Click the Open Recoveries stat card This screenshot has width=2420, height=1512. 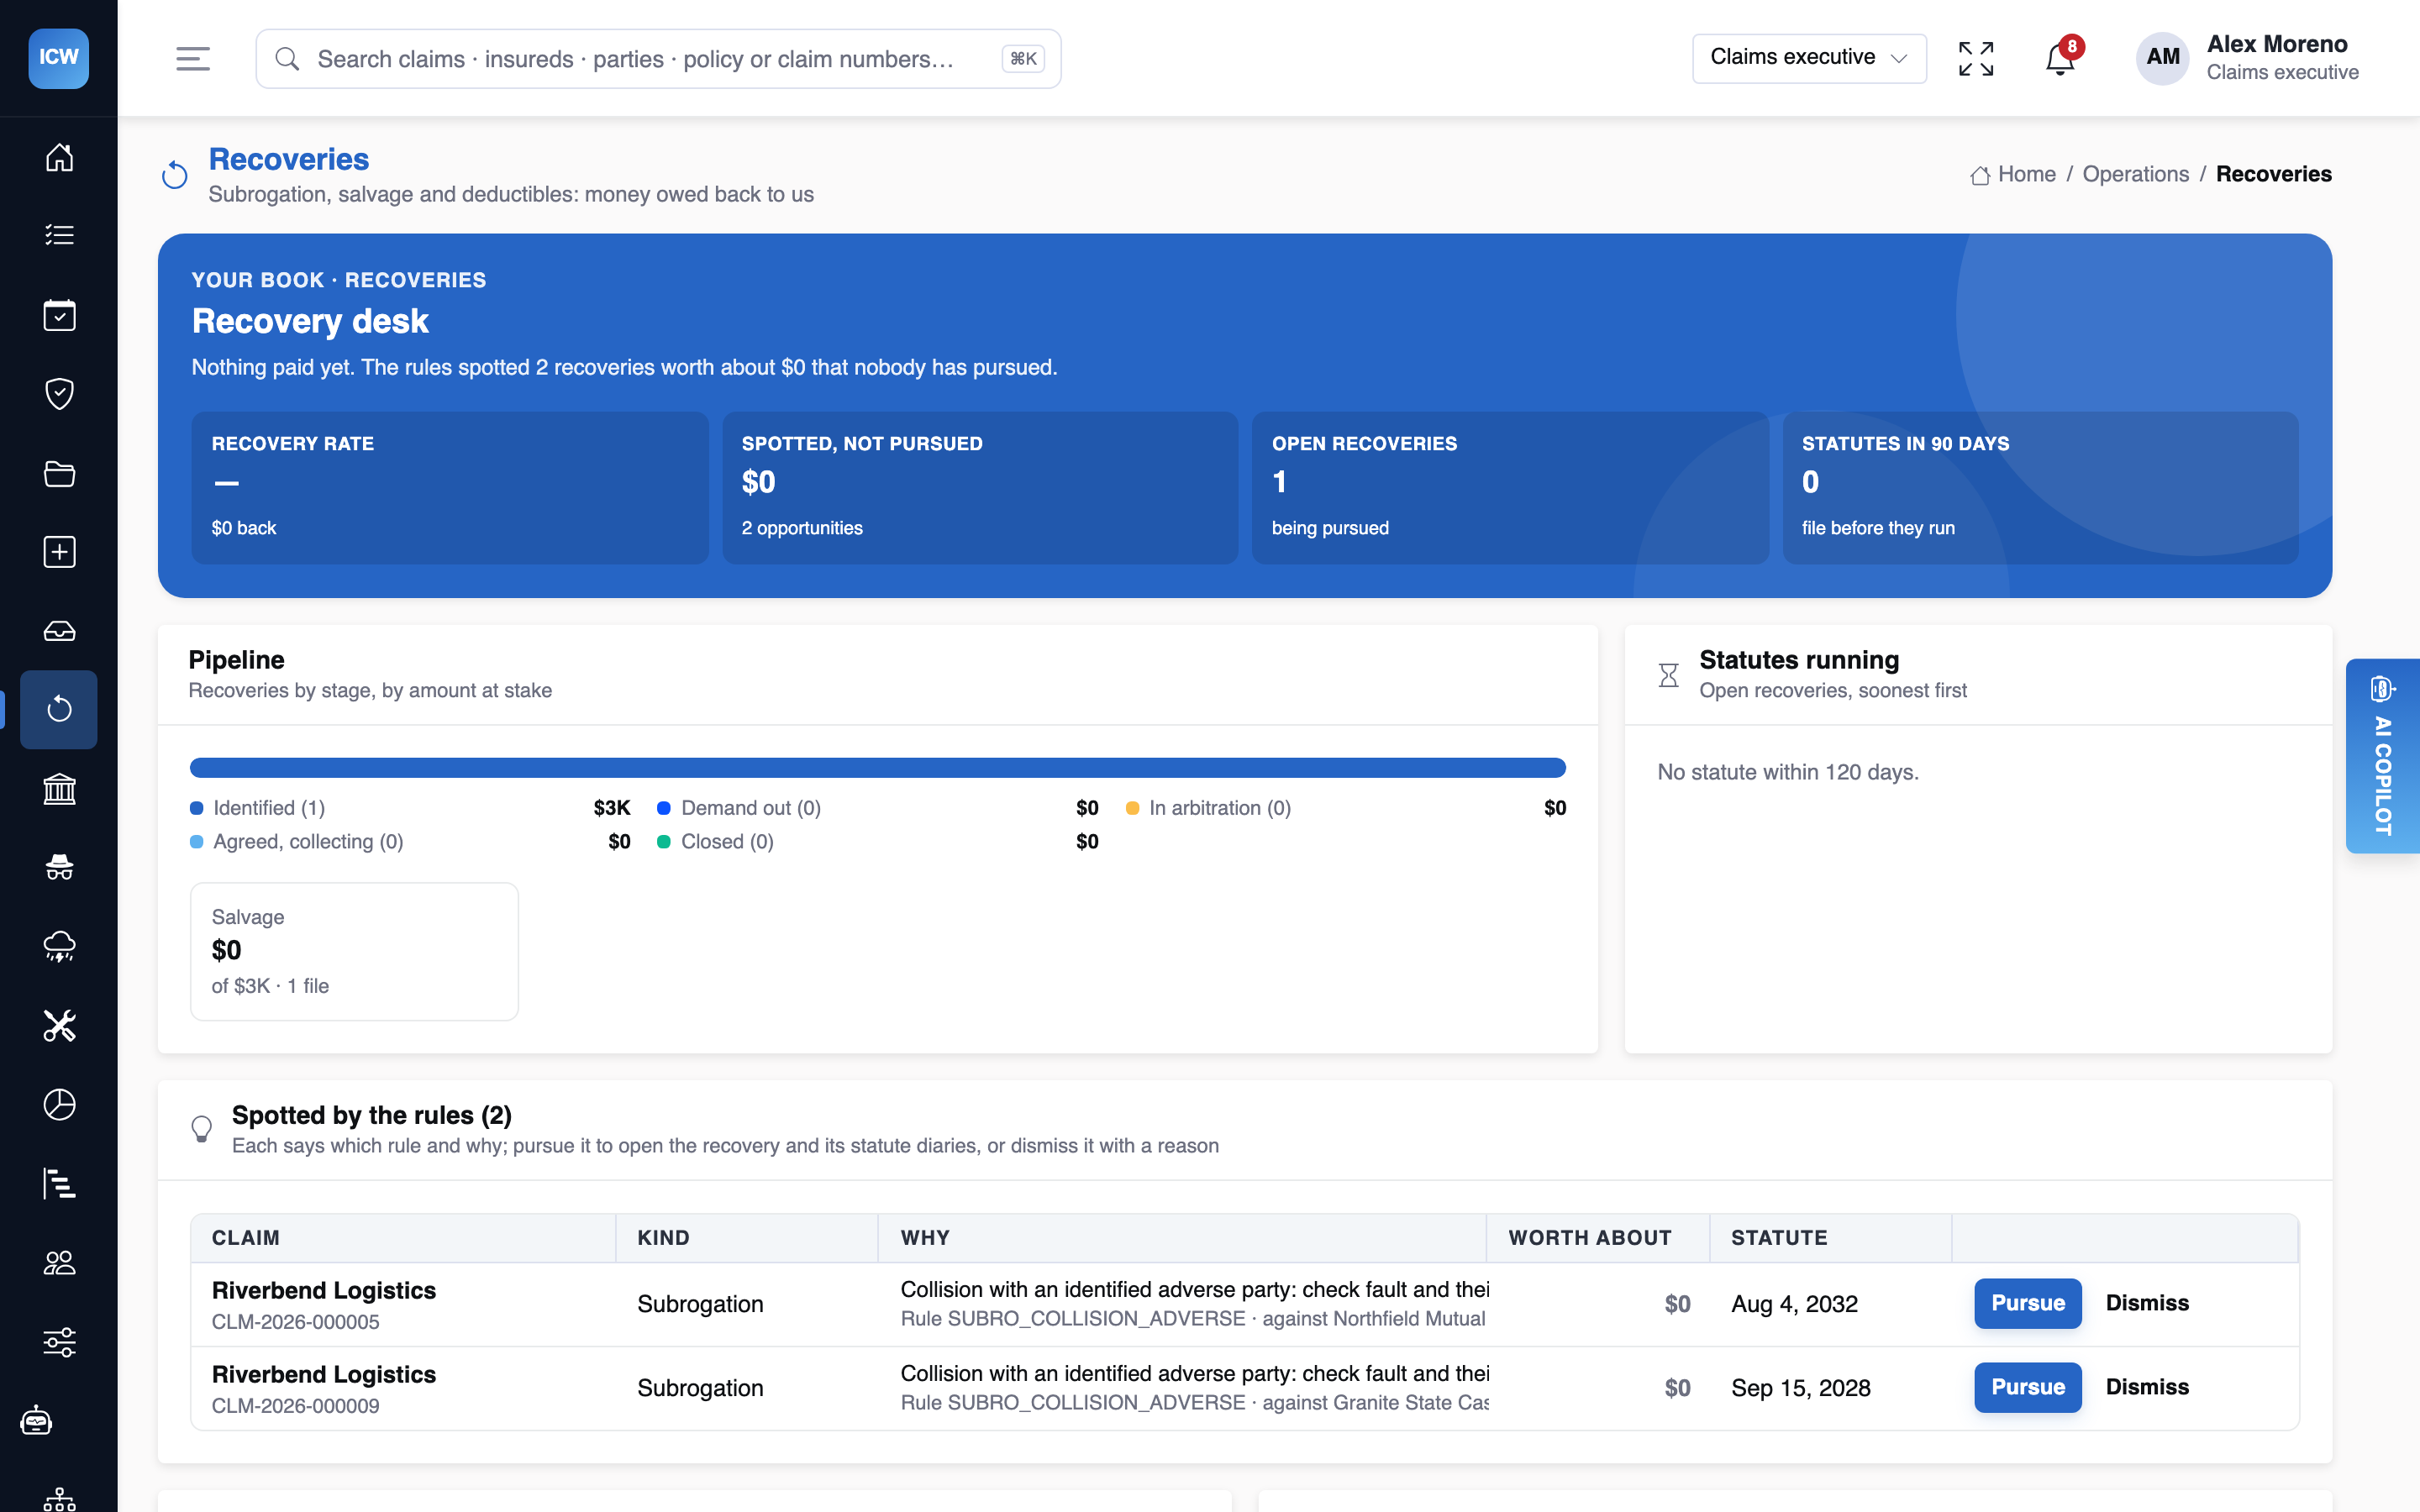[1510, 488]
